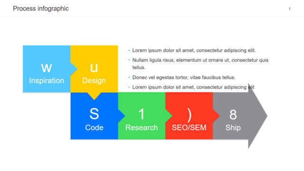Select the Donec vel egestas bullet
This screenshot has height=171, width=304.
[184, 77]
